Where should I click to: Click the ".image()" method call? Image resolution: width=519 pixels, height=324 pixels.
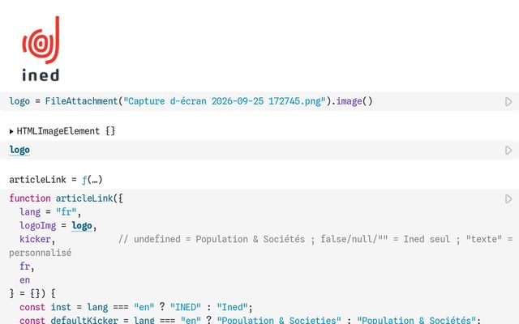(x=352, y=101)
